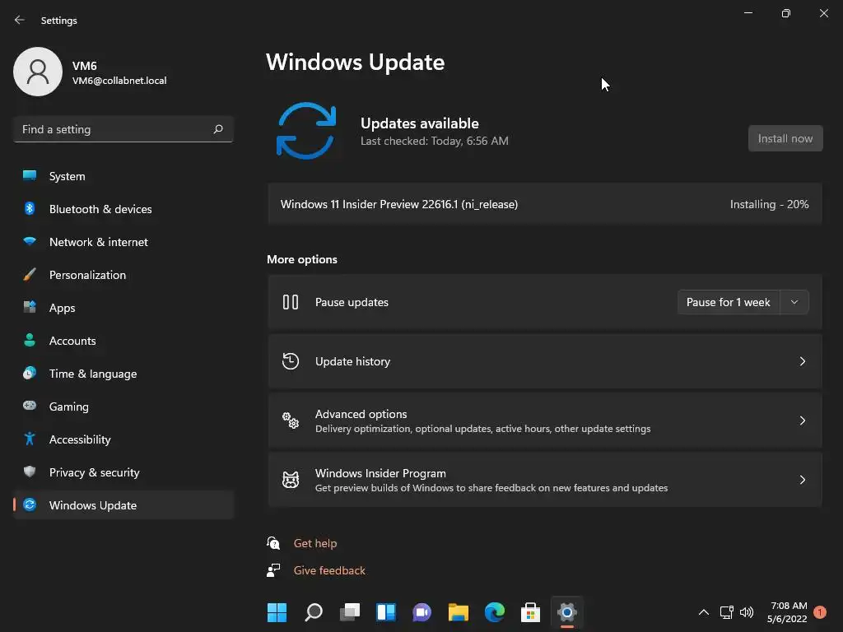
Task: Click the gears icon beside Advanced options
Action: (291, 421)
